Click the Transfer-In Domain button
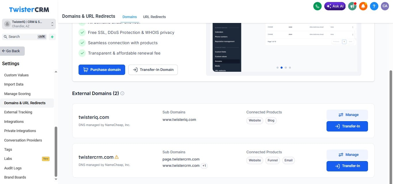Screen dimensions: 393x184 click(153, 69)
